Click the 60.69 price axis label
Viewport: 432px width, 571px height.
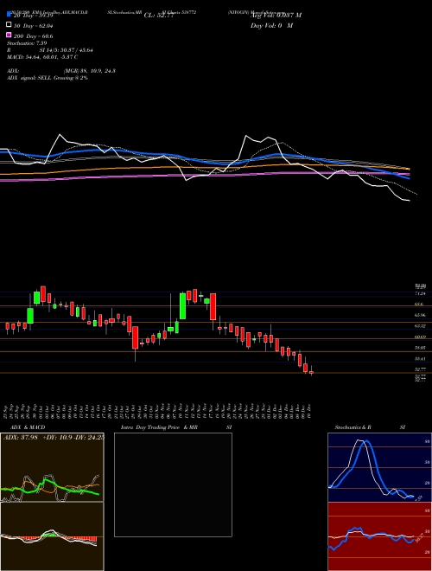420,337
